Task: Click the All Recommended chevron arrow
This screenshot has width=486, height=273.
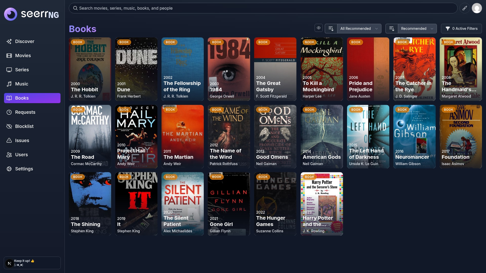Action: tap(376, 29)
